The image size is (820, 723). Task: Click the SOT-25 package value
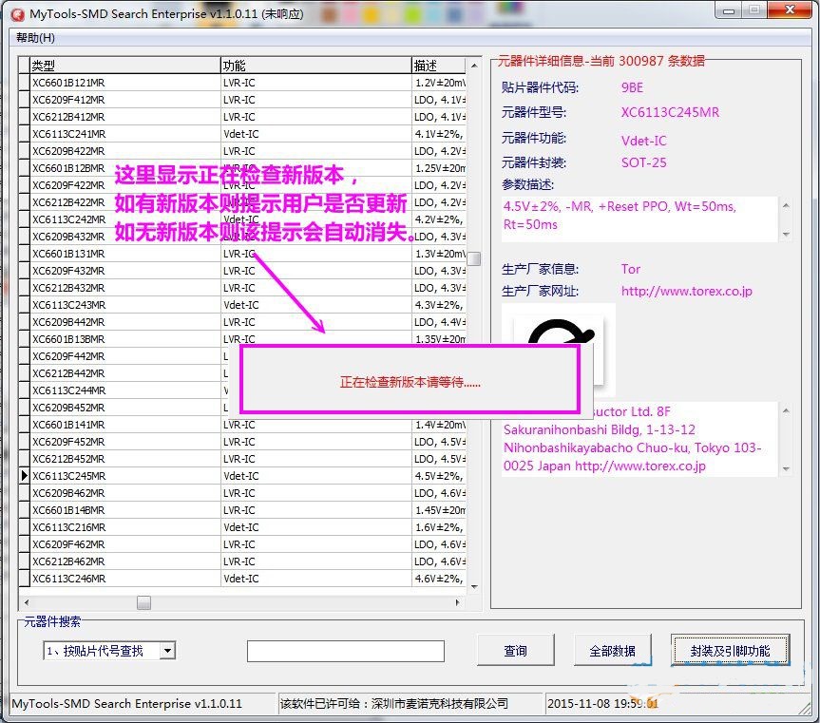click(644, 162)
